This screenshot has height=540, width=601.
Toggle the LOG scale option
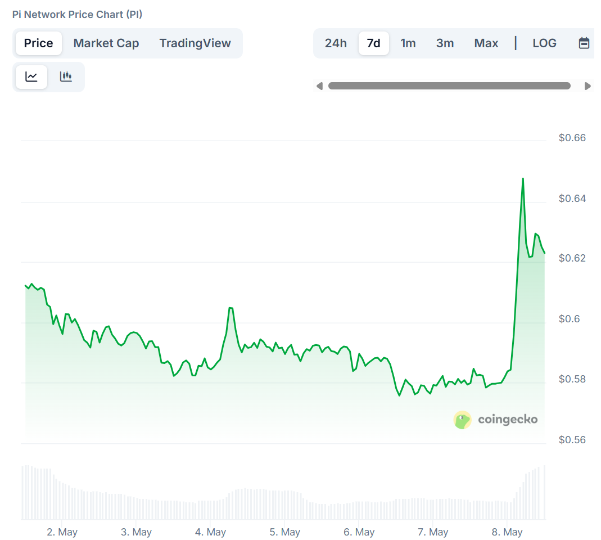pyautogui.click(x=545, y=43)
